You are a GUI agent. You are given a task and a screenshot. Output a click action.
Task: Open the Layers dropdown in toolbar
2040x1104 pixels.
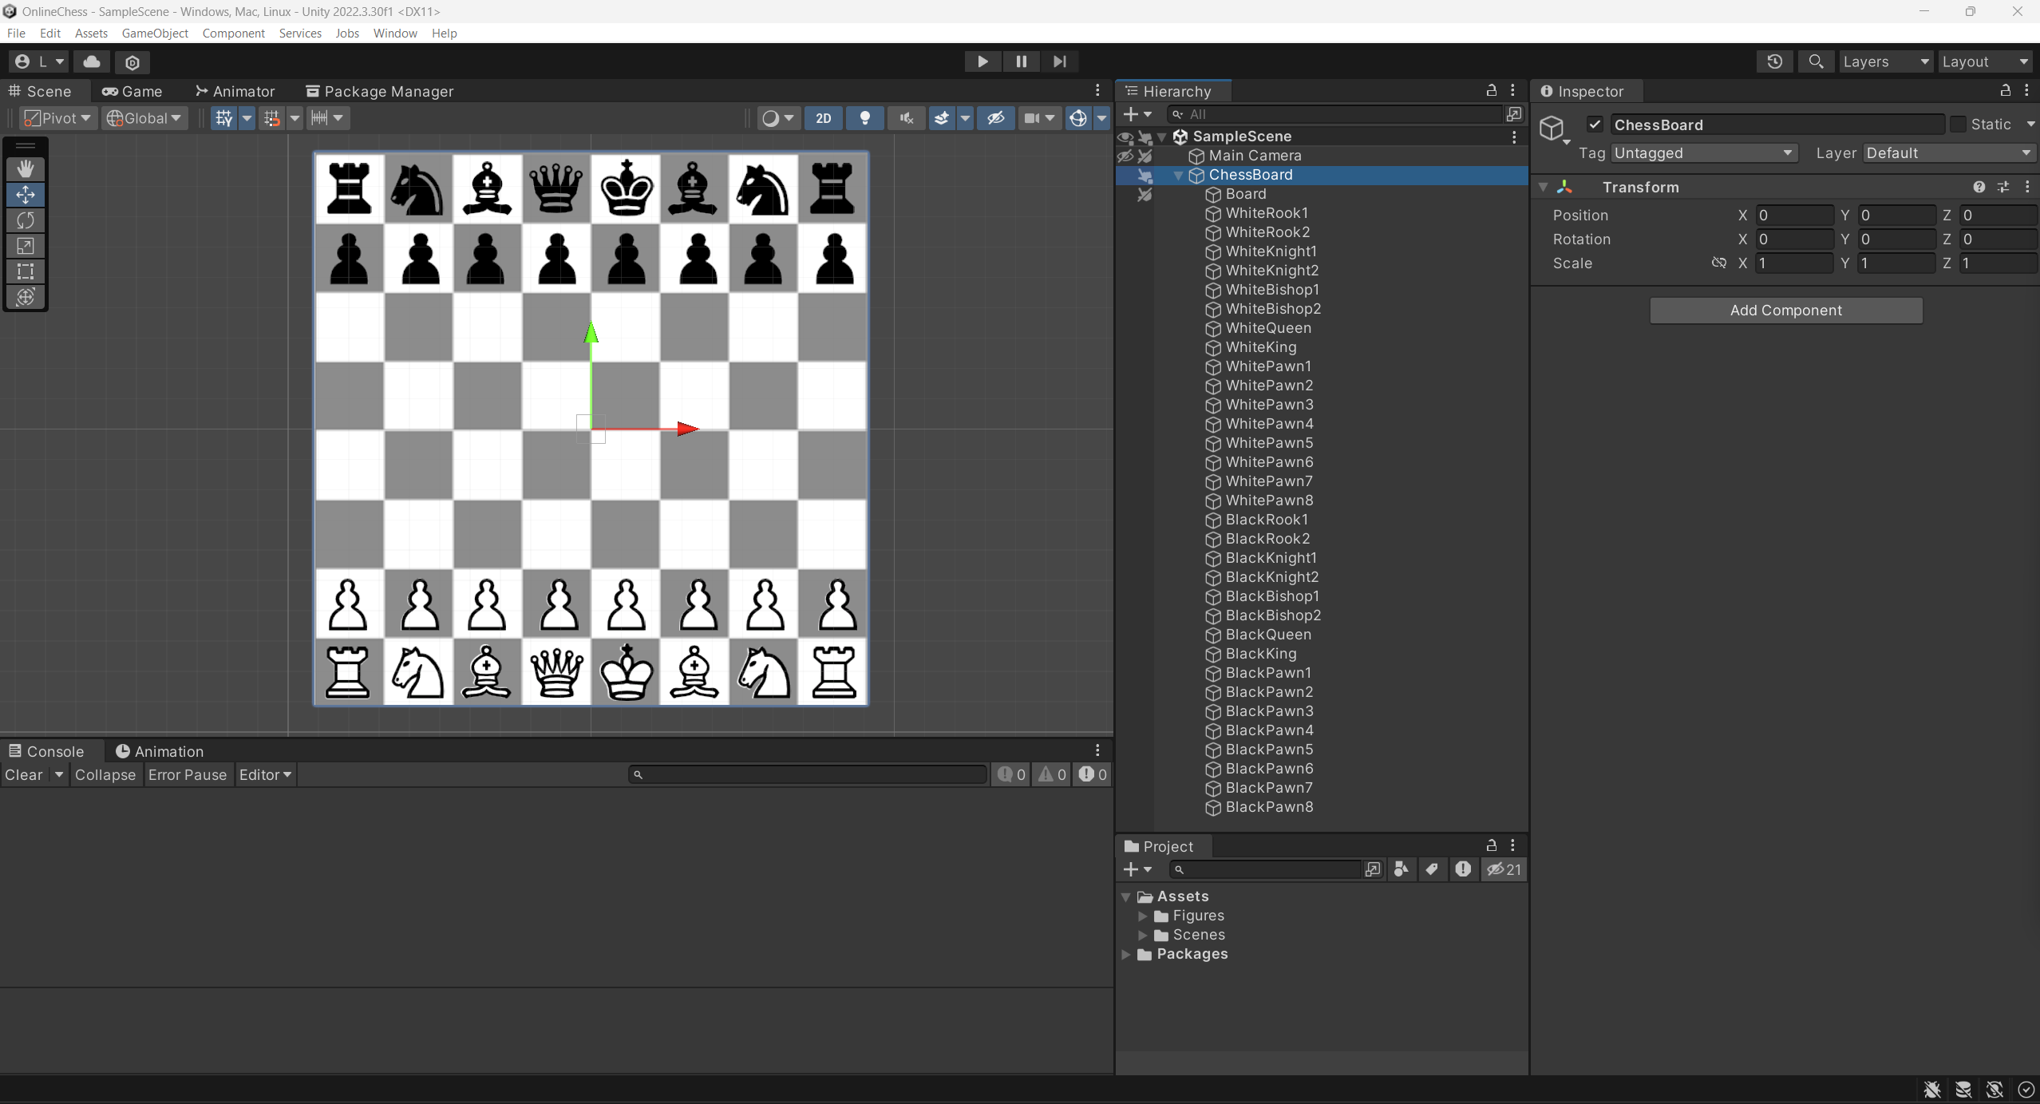[x=1886, y=61]
